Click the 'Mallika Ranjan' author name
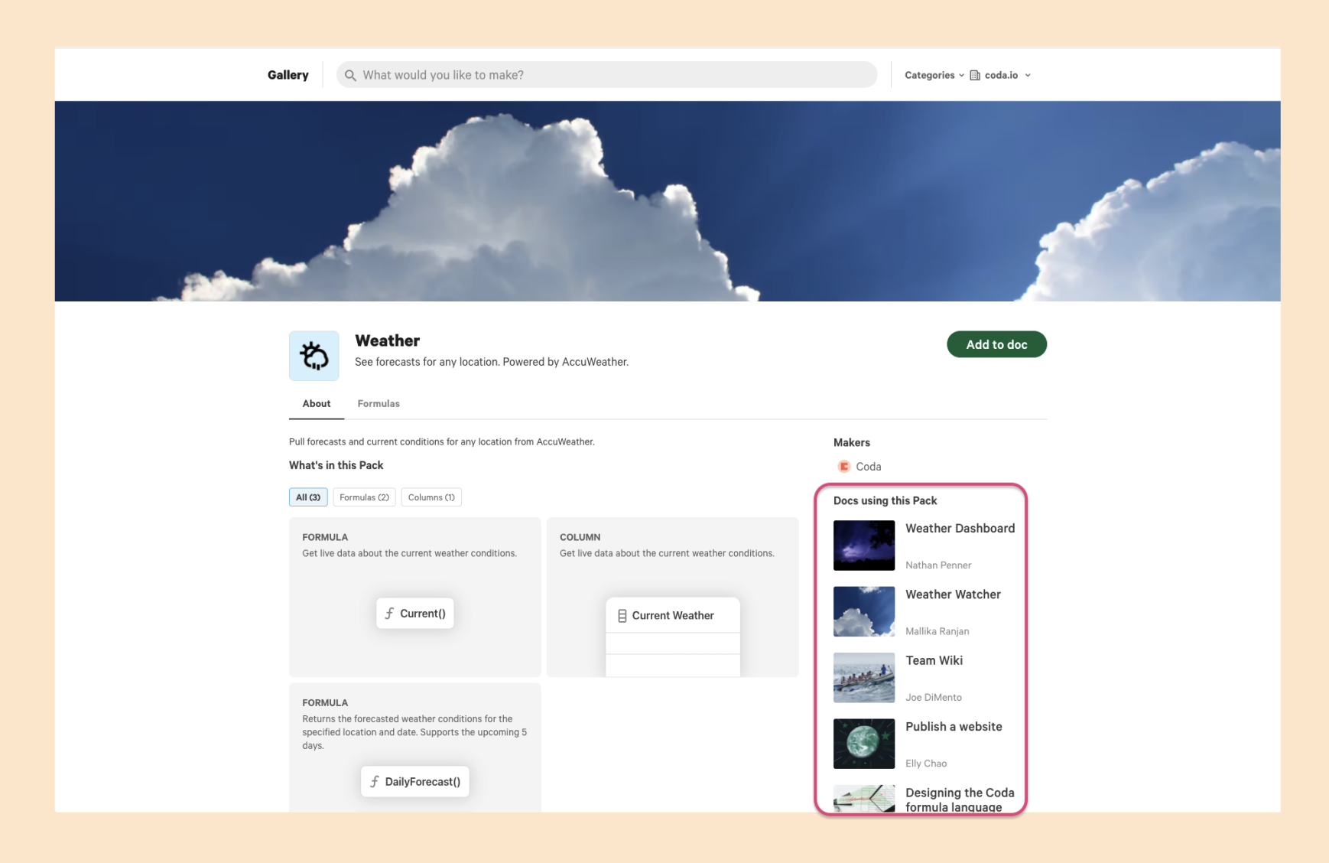Image resolution: width=1329 pixels, height=863 pixels. pos(937,631)
